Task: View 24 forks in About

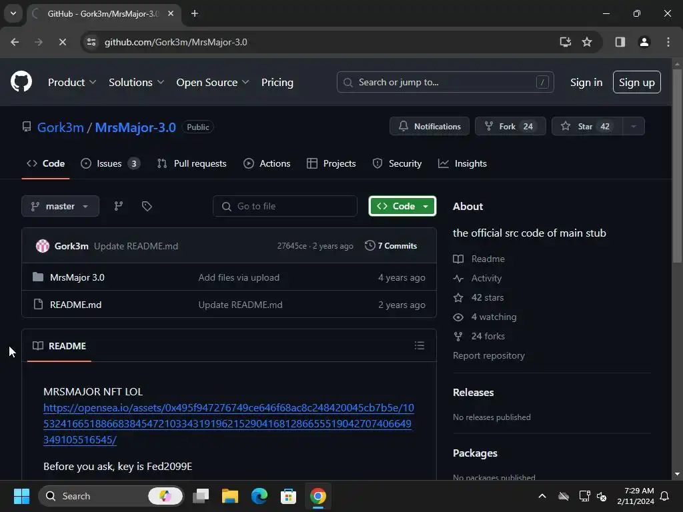Action: pos(488,336)
